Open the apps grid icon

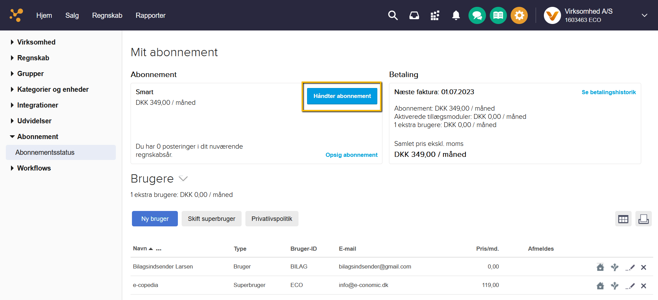(x=435, y=15)
